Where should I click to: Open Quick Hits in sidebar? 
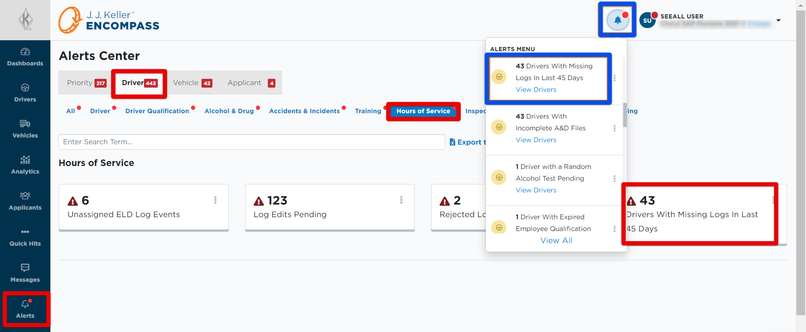(x=25, y=238)
